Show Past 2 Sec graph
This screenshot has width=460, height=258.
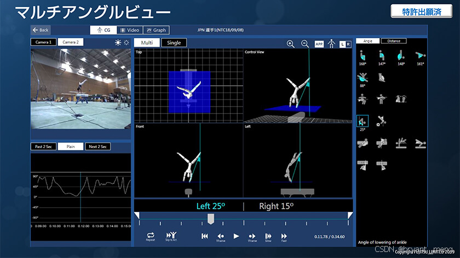click(43, 146)
